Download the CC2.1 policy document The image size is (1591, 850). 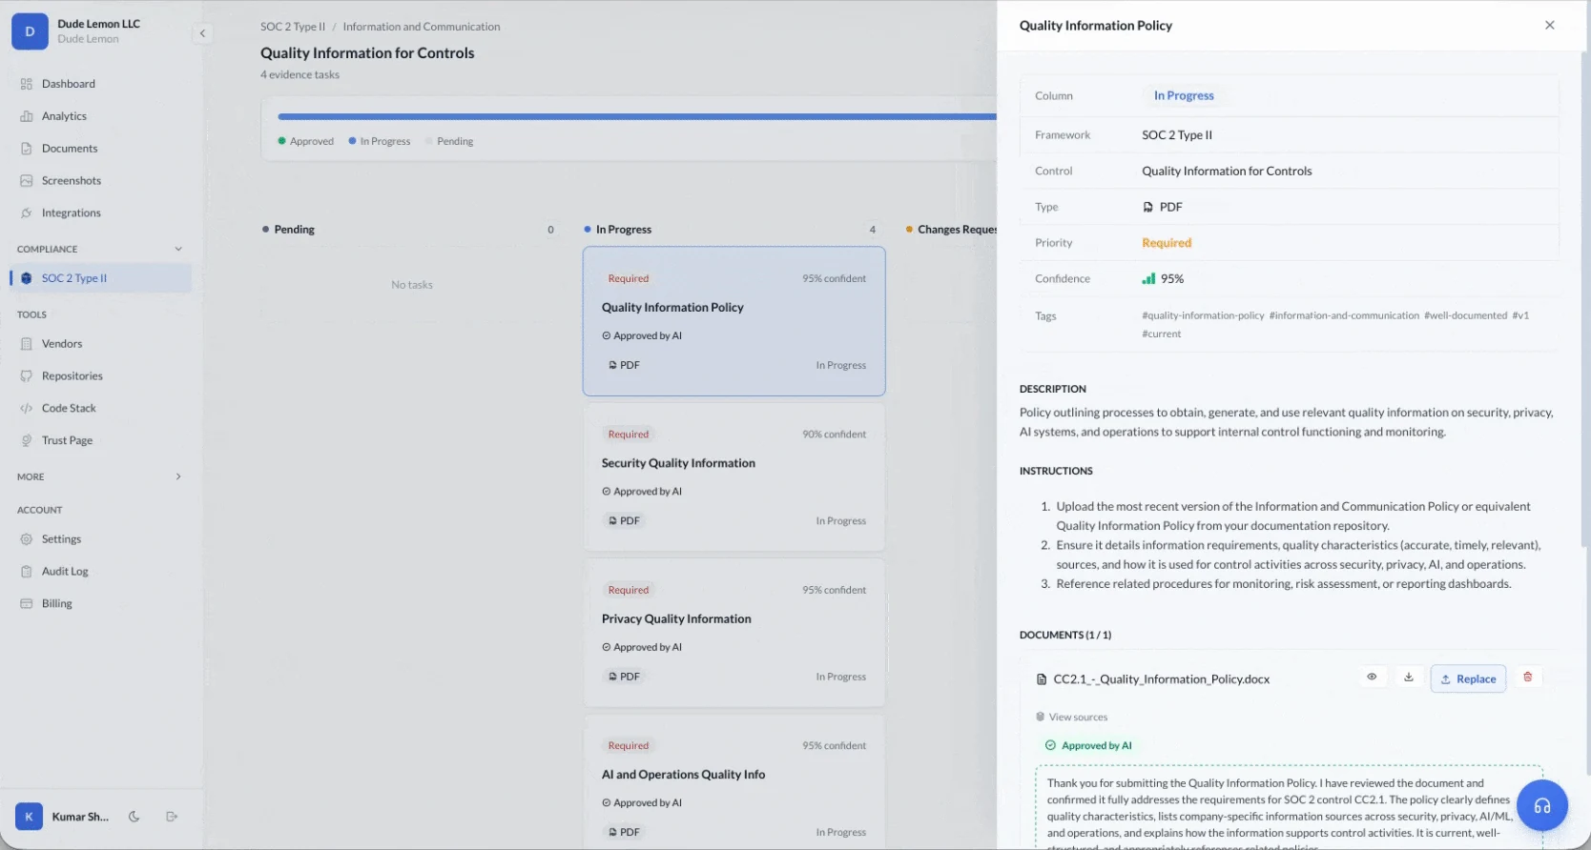[x=1409, y=678]
